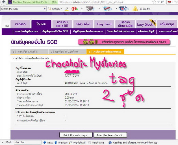Open the Search button dropdown arrow
The width and height of the screenshot is (178, 145).
click(61, 9)
